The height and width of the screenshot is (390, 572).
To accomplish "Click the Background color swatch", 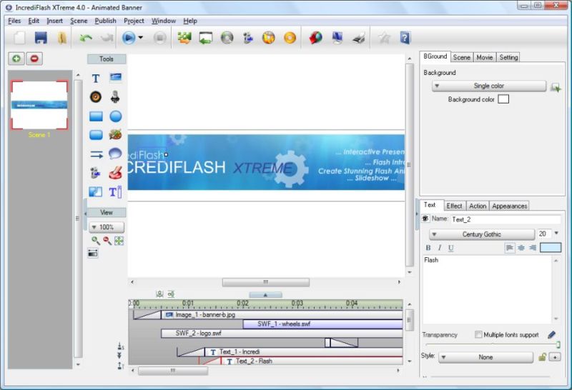I will pos(503,99).
